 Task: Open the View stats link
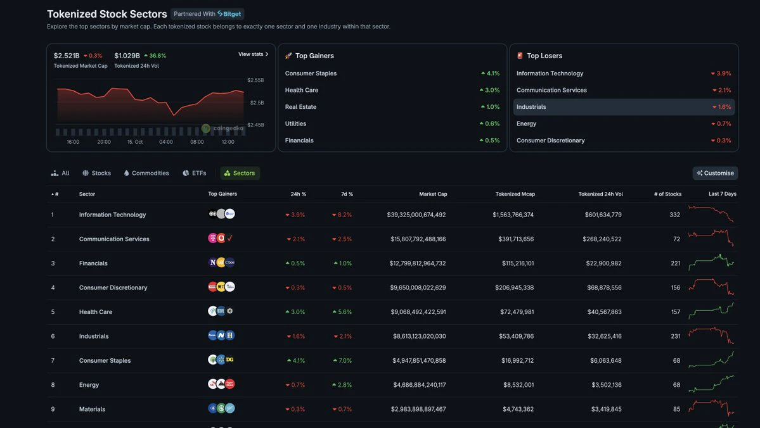(x=253, y=54)
